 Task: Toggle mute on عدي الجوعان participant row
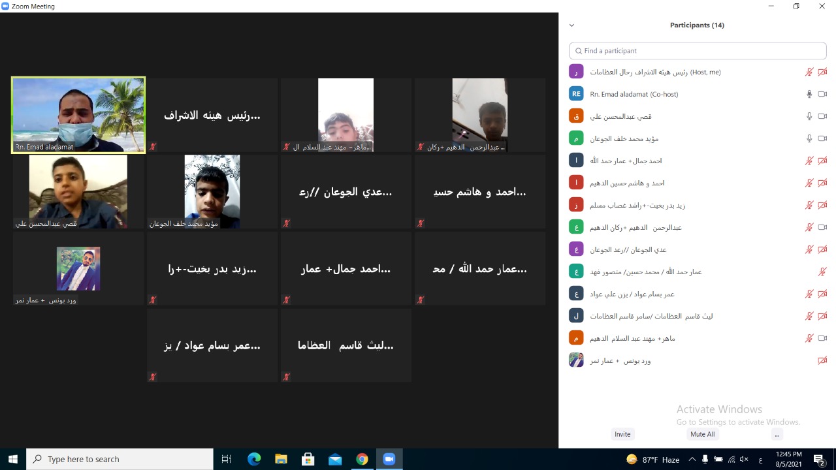[x=810, y=249]
